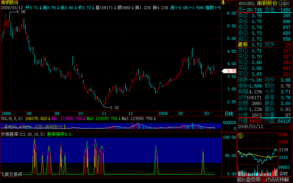
Task: Click the 买④ 3.68 order row
Action: (264, 68)
